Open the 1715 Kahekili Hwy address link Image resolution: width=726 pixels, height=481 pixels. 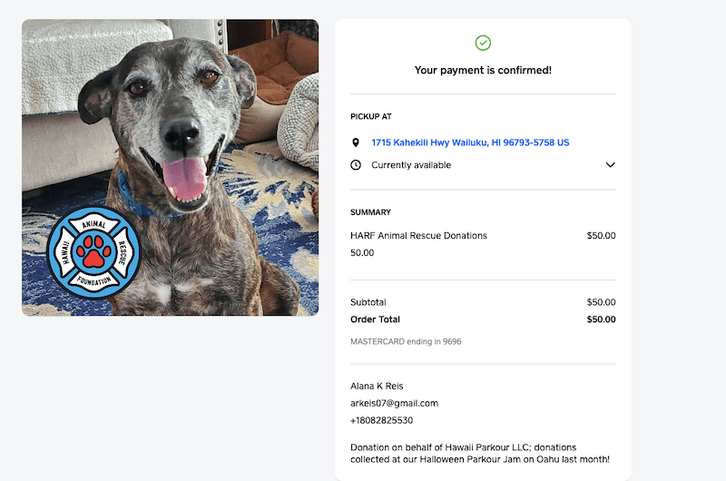click(470, 142)
